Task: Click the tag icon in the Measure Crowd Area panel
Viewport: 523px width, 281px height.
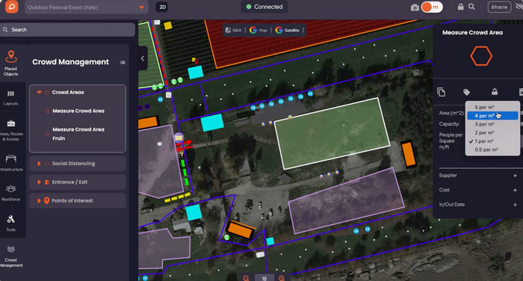Action: click(x=467, y=92)
